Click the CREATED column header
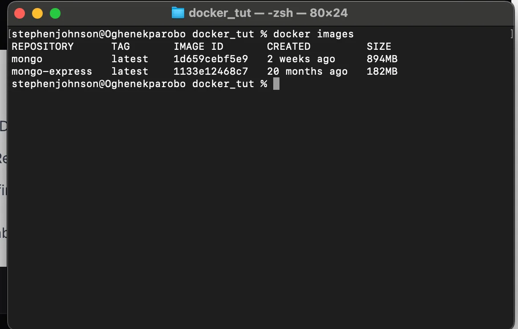 pos(288,47)
